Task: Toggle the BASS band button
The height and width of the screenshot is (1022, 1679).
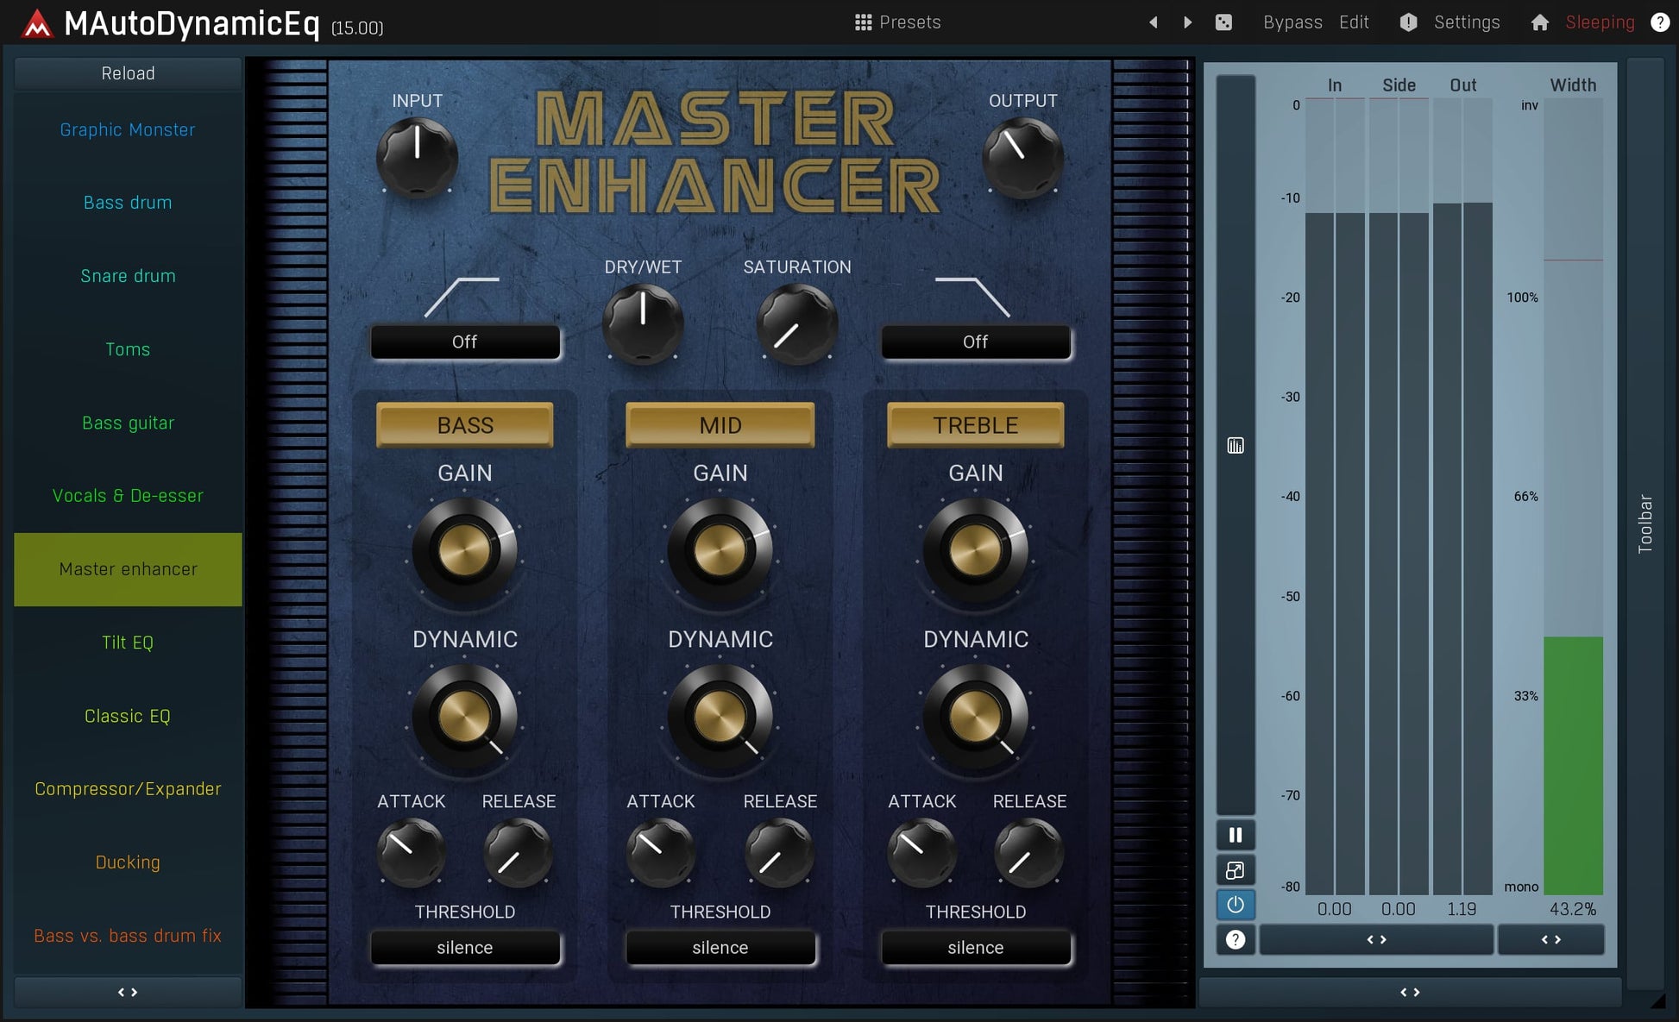Action: [x=465, y=425]
